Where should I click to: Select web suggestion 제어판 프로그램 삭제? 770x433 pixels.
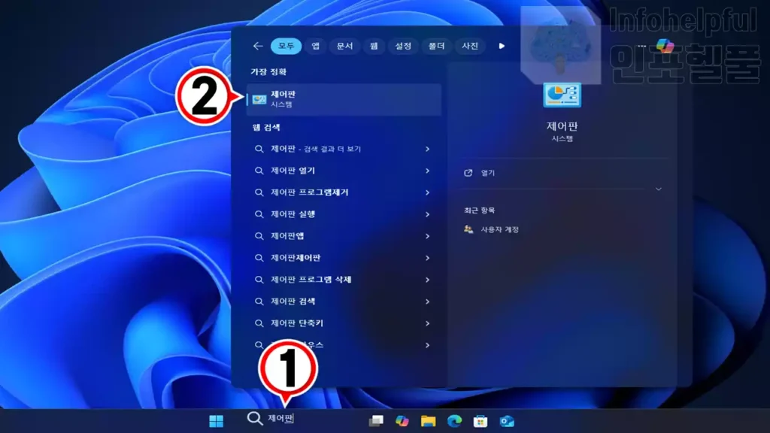tap(344, 280)
